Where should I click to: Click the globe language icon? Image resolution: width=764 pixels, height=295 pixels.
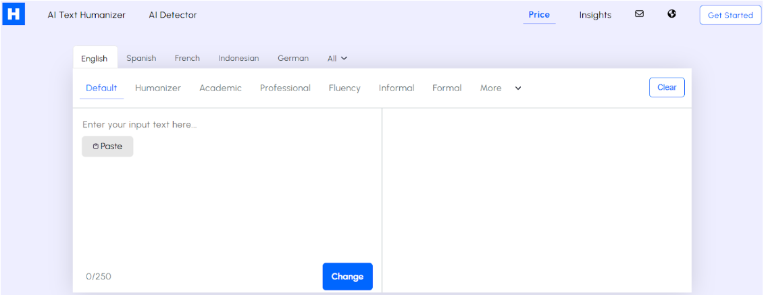[671, 14]
